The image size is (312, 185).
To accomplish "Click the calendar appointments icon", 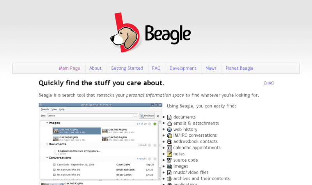I will tap(169, 148).
